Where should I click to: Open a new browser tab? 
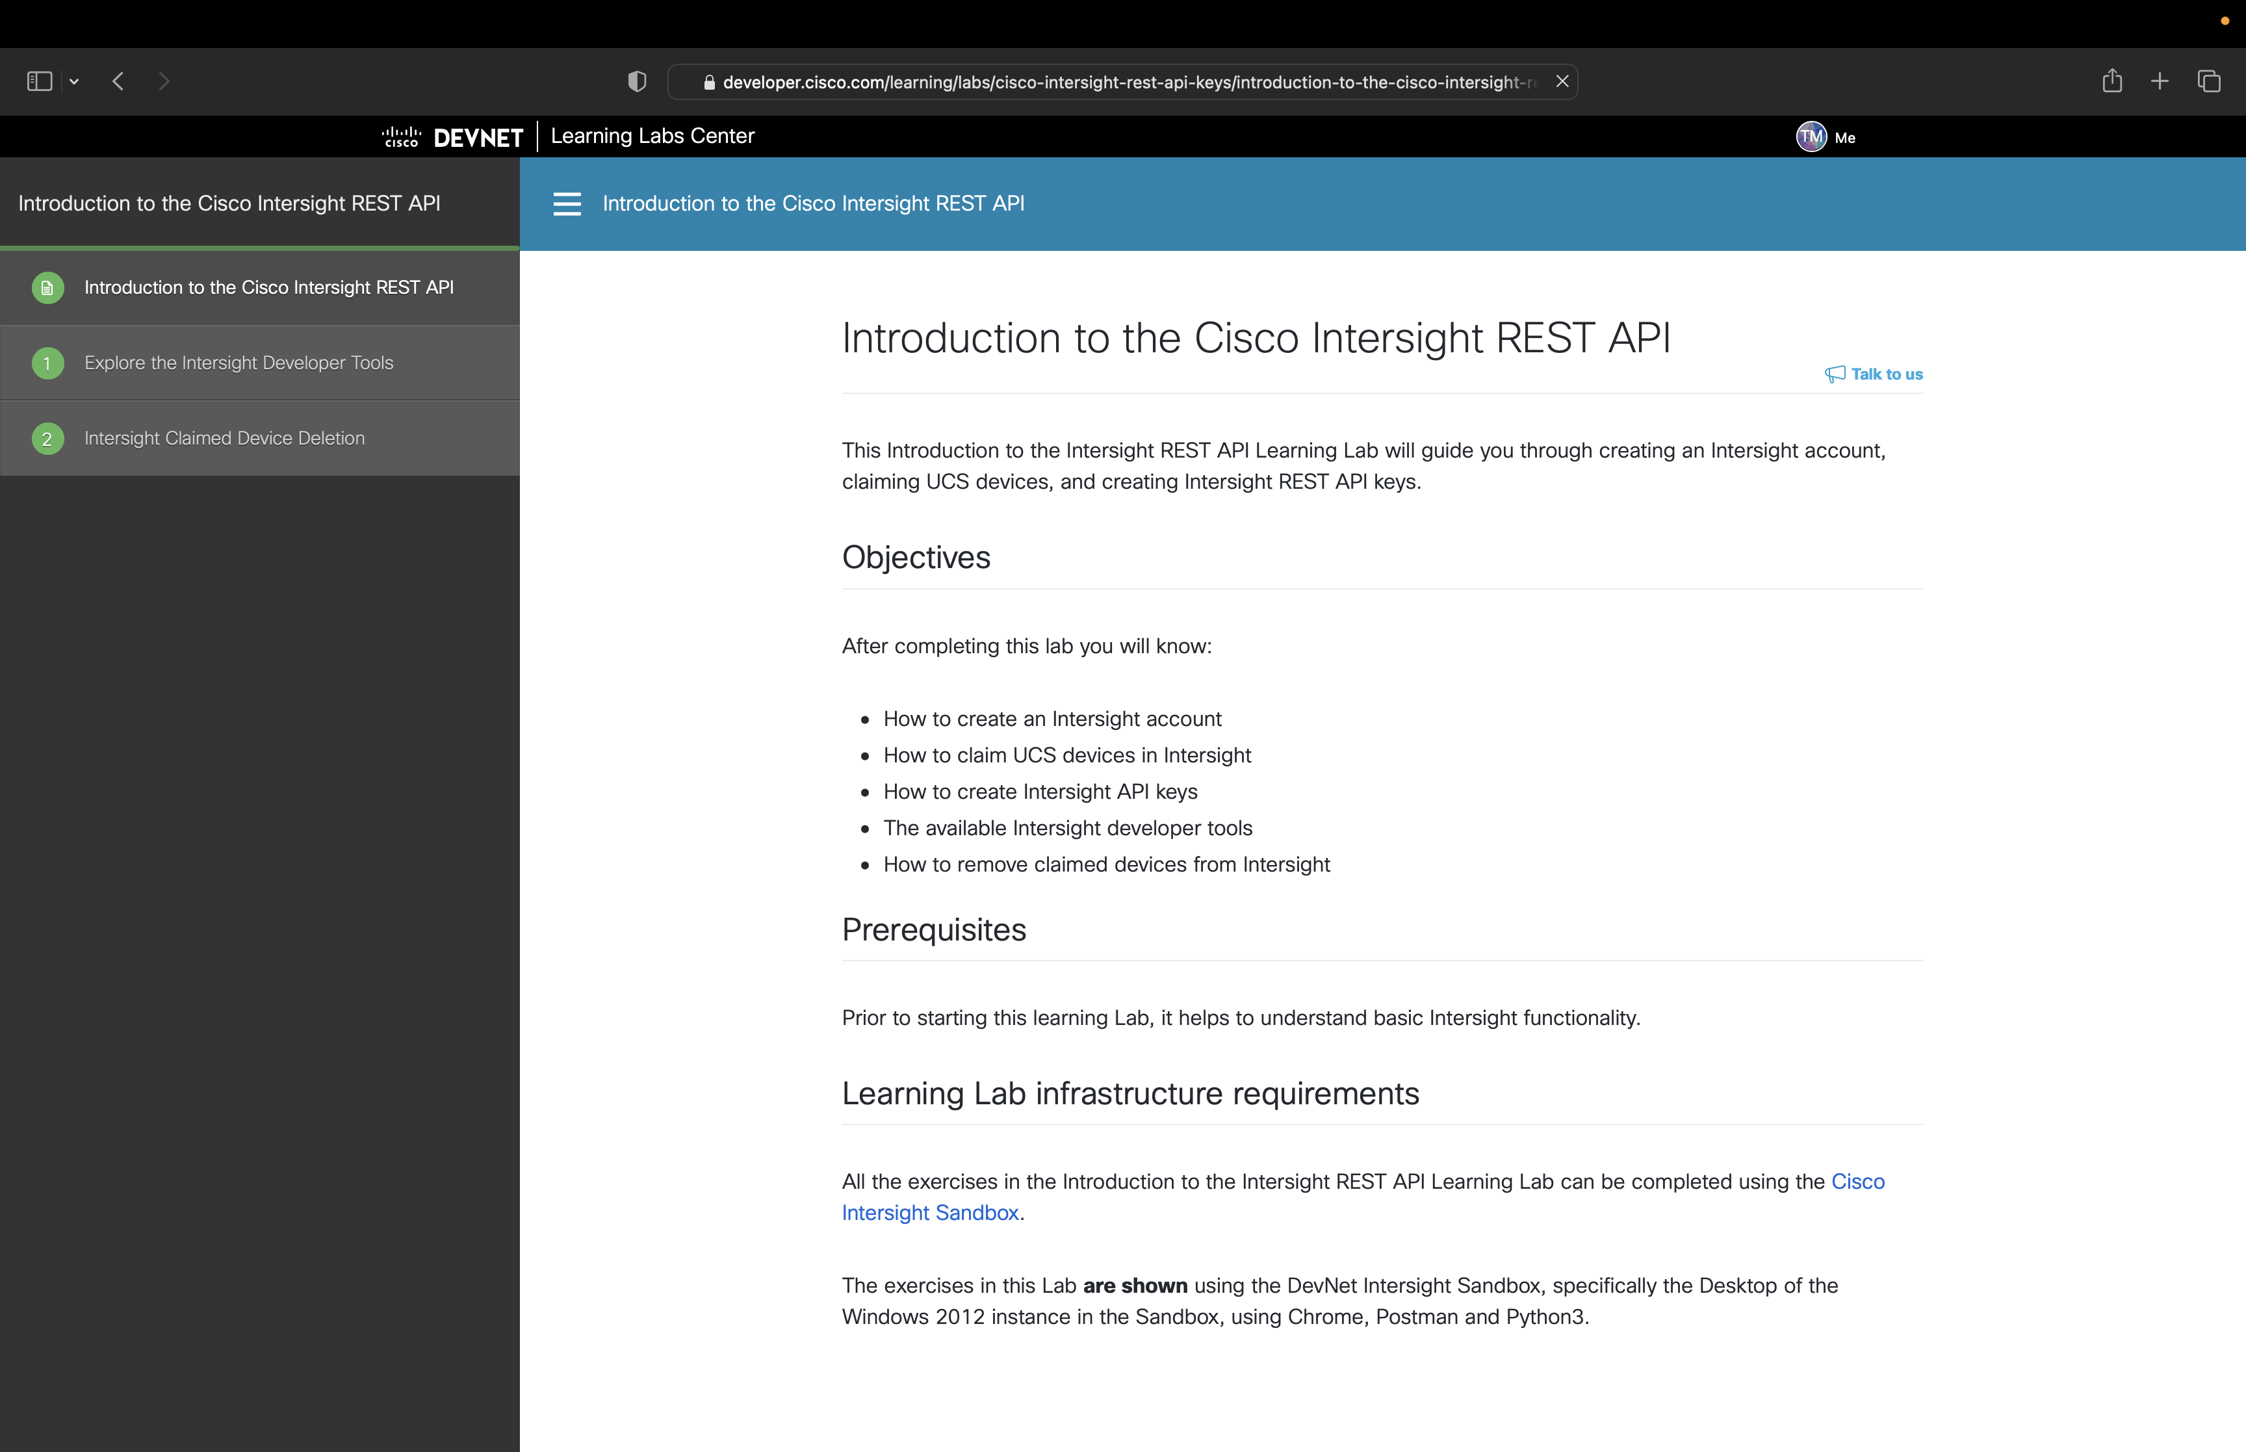[2160, 81]
